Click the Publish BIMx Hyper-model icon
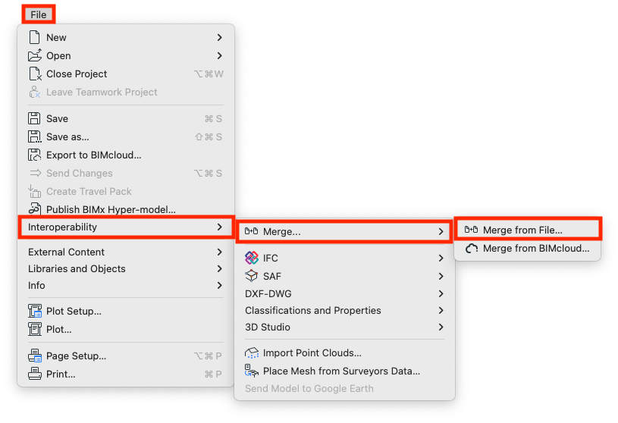618x423 pixels. [x=34, y=209]
